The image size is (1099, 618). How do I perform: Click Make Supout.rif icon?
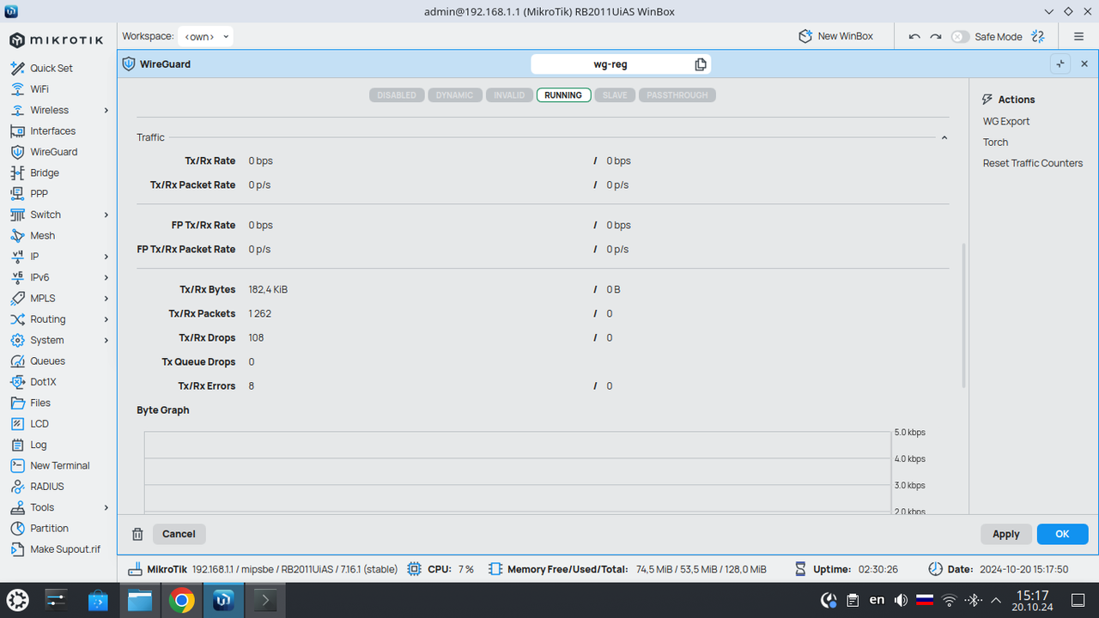point(17,549)
